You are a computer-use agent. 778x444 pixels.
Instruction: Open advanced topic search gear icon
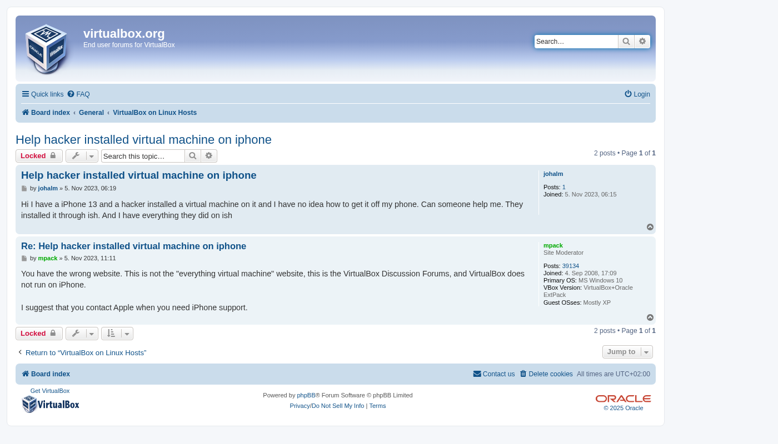pos(209,156)
